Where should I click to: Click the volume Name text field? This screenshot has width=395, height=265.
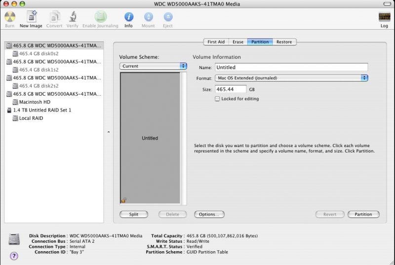point(291,67)
